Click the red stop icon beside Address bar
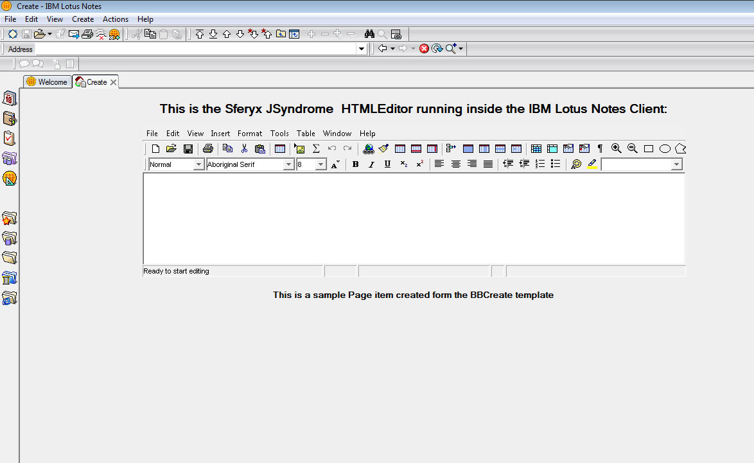 424,49
